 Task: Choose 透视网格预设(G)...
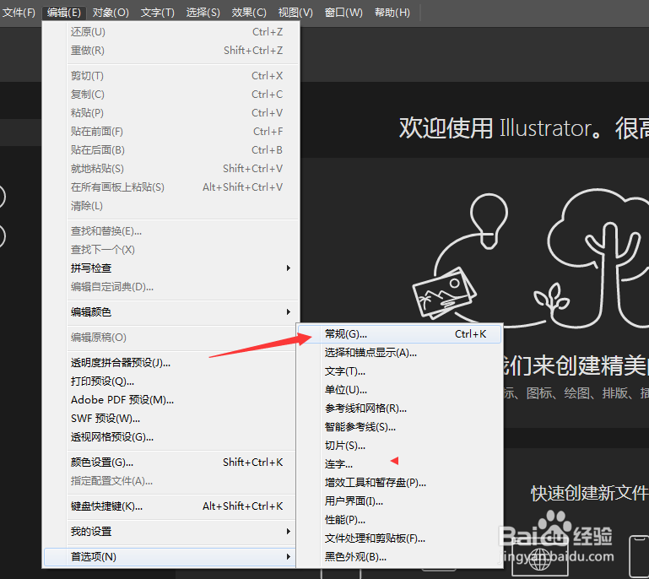(x=171, y=437)
